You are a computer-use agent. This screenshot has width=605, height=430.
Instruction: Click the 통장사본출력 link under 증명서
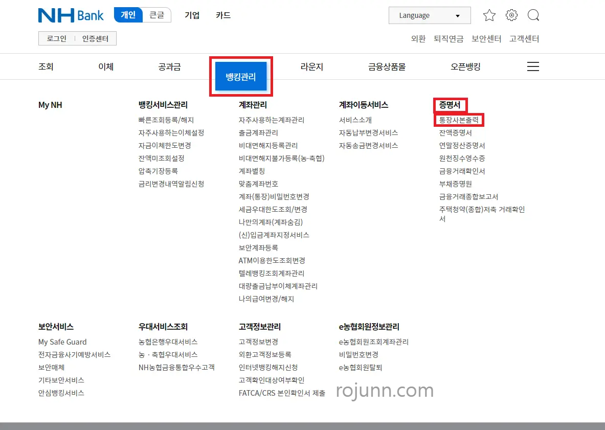[x=457, y=120]
